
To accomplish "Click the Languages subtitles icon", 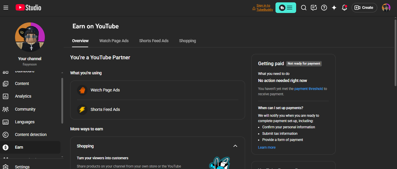I will (6, 122).
